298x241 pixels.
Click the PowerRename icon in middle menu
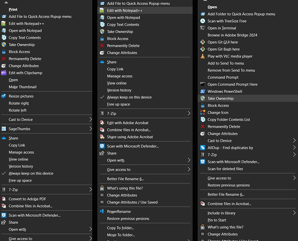pos(102,211)
